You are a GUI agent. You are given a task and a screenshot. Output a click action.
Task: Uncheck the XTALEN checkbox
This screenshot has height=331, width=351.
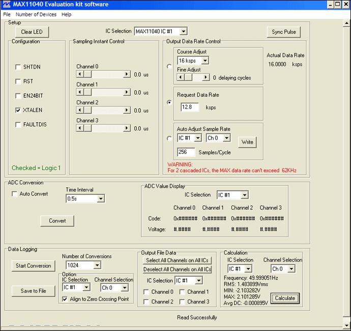pos(18,109)
